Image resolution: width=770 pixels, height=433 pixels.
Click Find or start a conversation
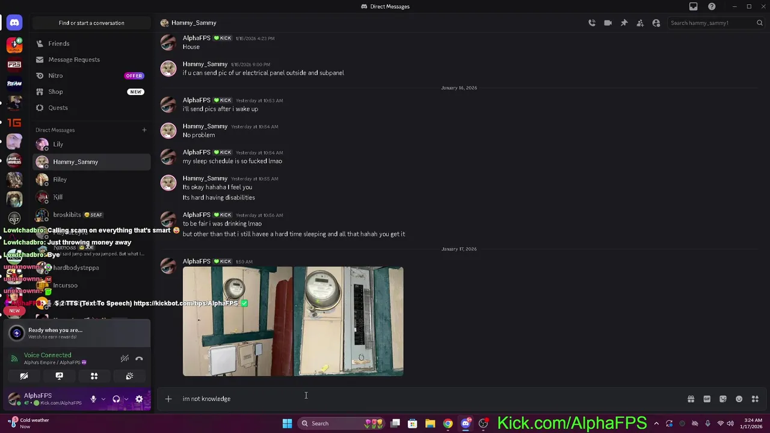coord(91,23)
